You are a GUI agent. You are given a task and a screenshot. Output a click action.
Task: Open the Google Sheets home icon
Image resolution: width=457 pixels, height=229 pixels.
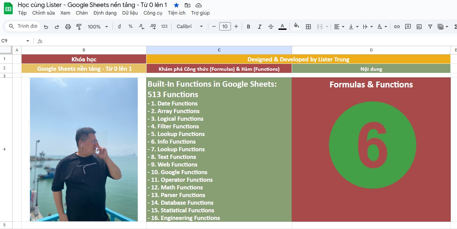[x=8, y=8]
